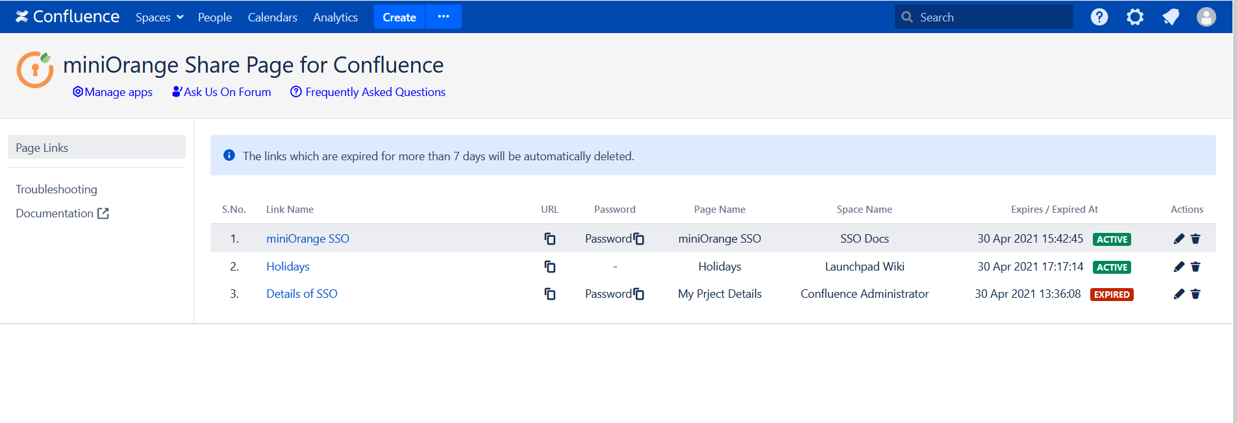Open the People menu
This screenshot has width=1237, height=423.
coord(215,18)
